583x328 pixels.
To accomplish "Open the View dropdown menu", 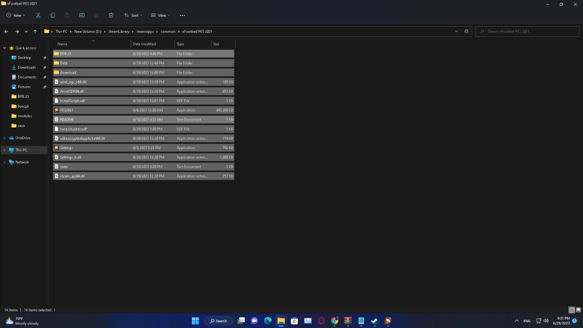I will point(160,15).
